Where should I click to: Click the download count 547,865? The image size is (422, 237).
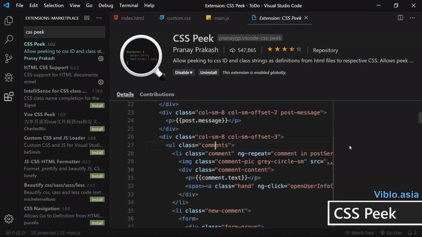click(243, 50)
